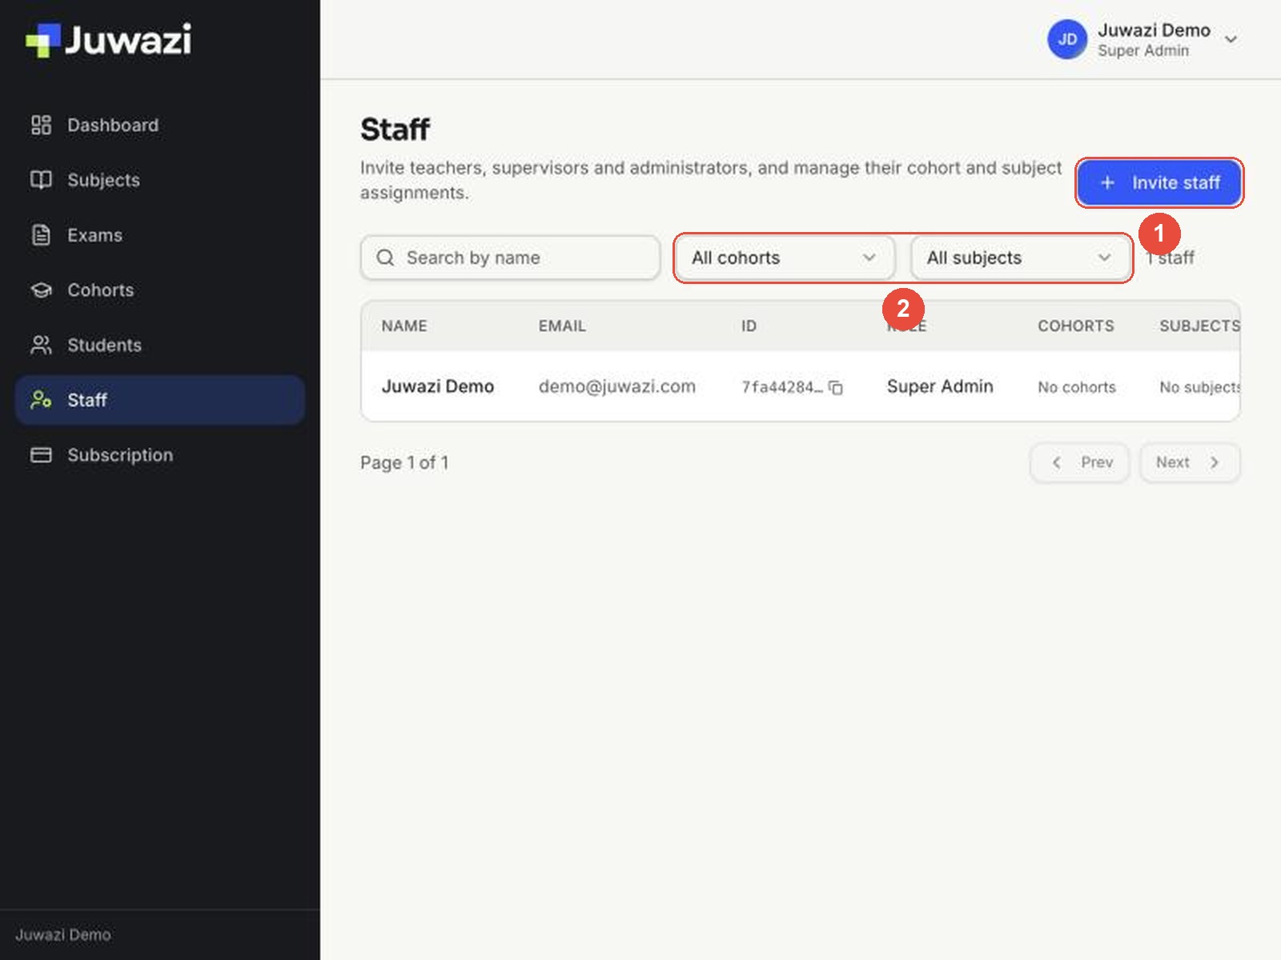The width and height of the screenshot is (1281, 960).
Task: Open the Students section
Action: [160, 345]
